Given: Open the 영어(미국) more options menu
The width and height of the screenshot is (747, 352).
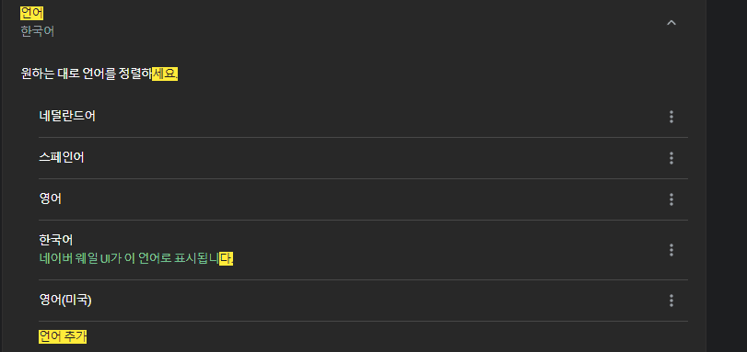Looking at the screenshot, I should click(x=671, y=301).
